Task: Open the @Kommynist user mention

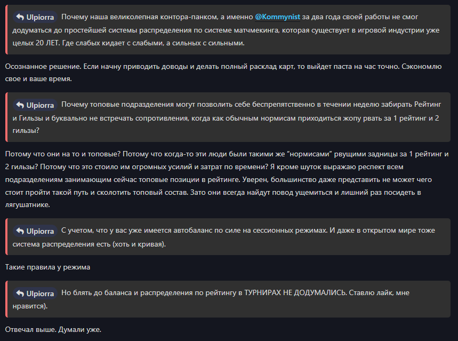Action: (277, 17)
